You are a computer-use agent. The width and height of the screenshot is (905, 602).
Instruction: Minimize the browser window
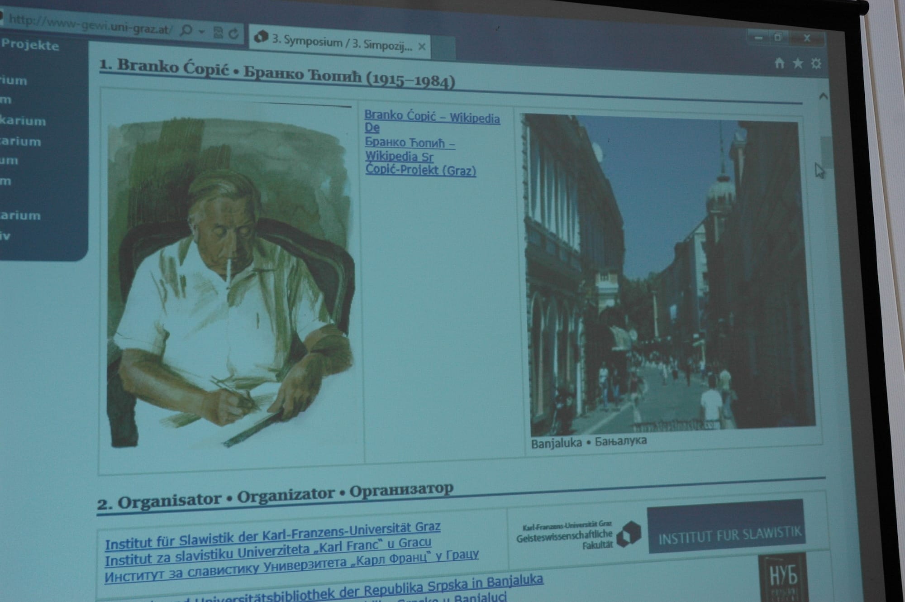pyautogui.click(x=759, y=37)
